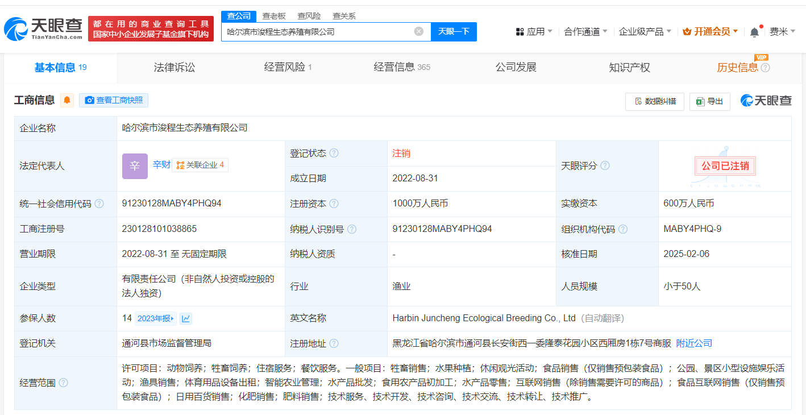
Task: Click the help icon beside 天眼评分
Action: point(605,165)
